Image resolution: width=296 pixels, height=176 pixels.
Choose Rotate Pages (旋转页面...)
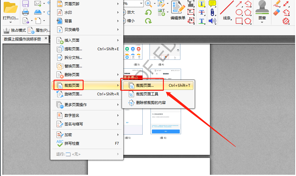88,94
